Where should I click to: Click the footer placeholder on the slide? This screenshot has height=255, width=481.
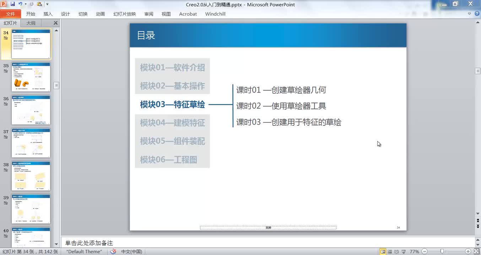268,228
